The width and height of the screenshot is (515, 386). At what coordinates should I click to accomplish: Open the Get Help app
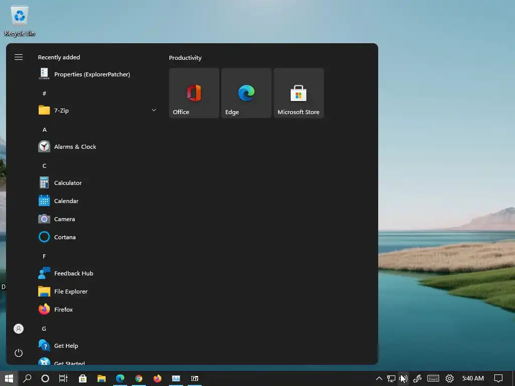click(x=98, y=346)
